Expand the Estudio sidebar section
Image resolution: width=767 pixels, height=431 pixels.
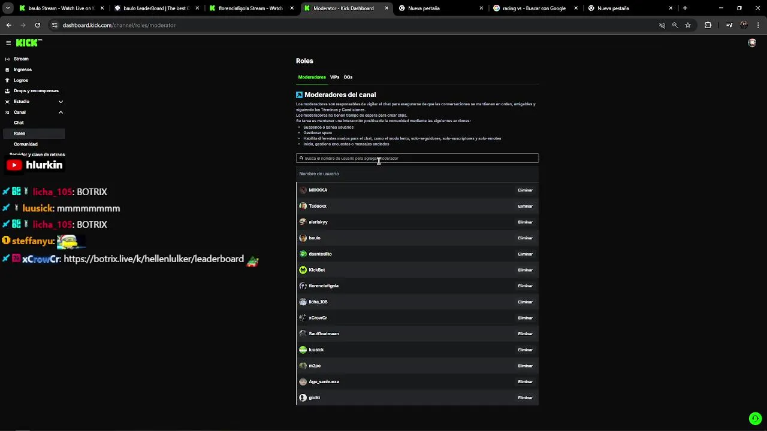pyautogui.click(x=61, y=102)
